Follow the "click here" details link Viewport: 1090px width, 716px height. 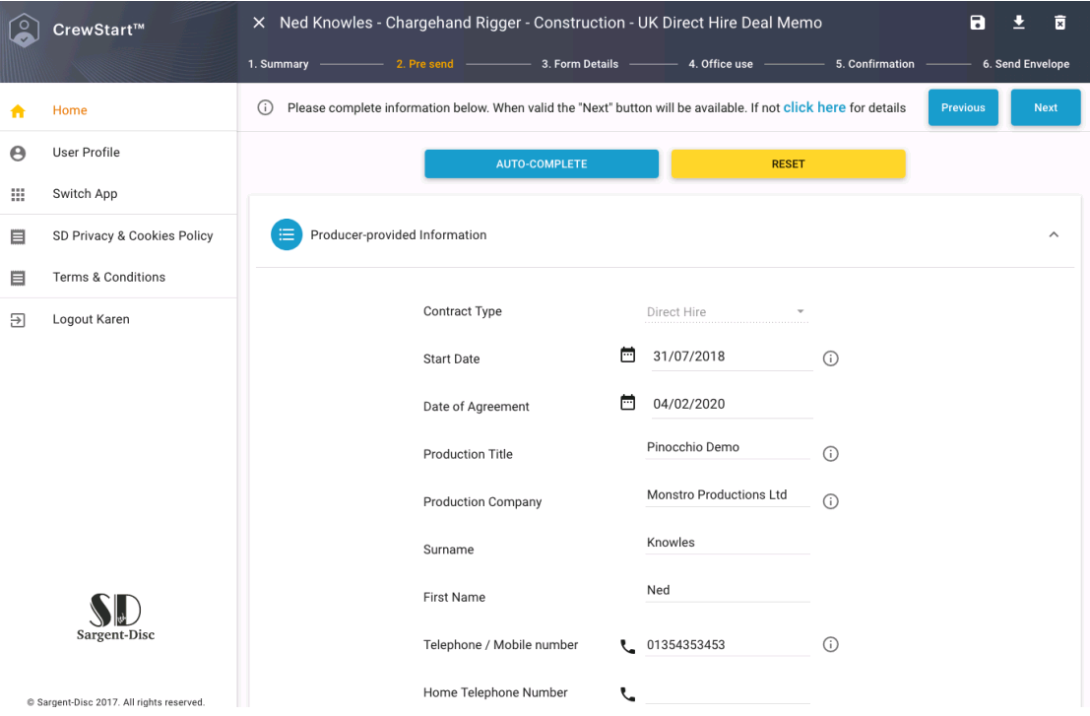pyautogui.click(x=814, y=107)
